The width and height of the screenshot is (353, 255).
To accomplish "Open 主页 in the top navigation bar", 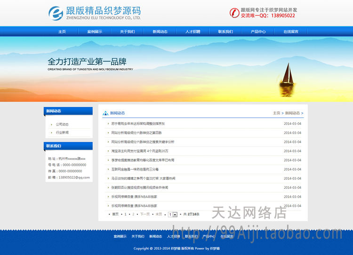I will tap(62, 31).
